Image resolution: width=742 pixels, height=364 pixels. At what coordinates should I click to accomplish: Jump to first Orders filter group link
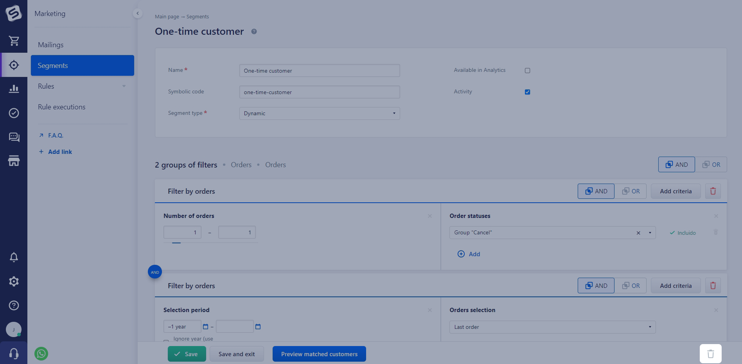coord(241,165)
